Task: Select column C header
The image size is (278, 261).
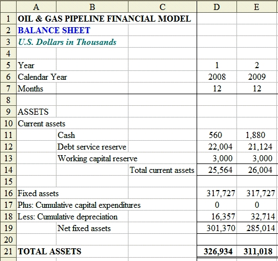Action: [162, 7]
